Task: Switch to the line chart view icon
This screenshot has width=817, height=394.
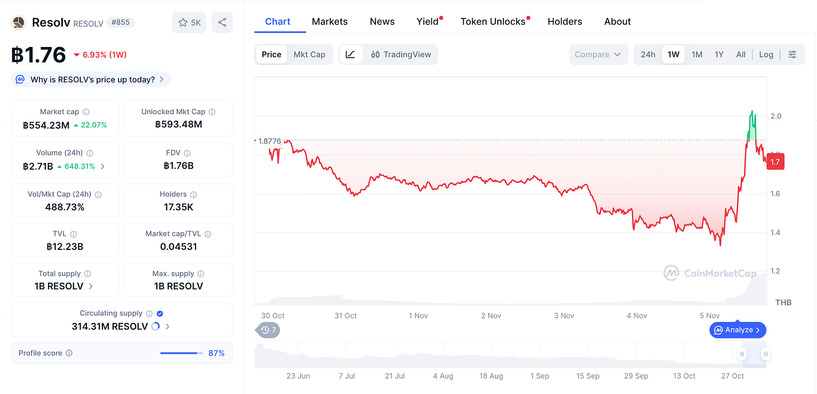Action: pos(351,55)
